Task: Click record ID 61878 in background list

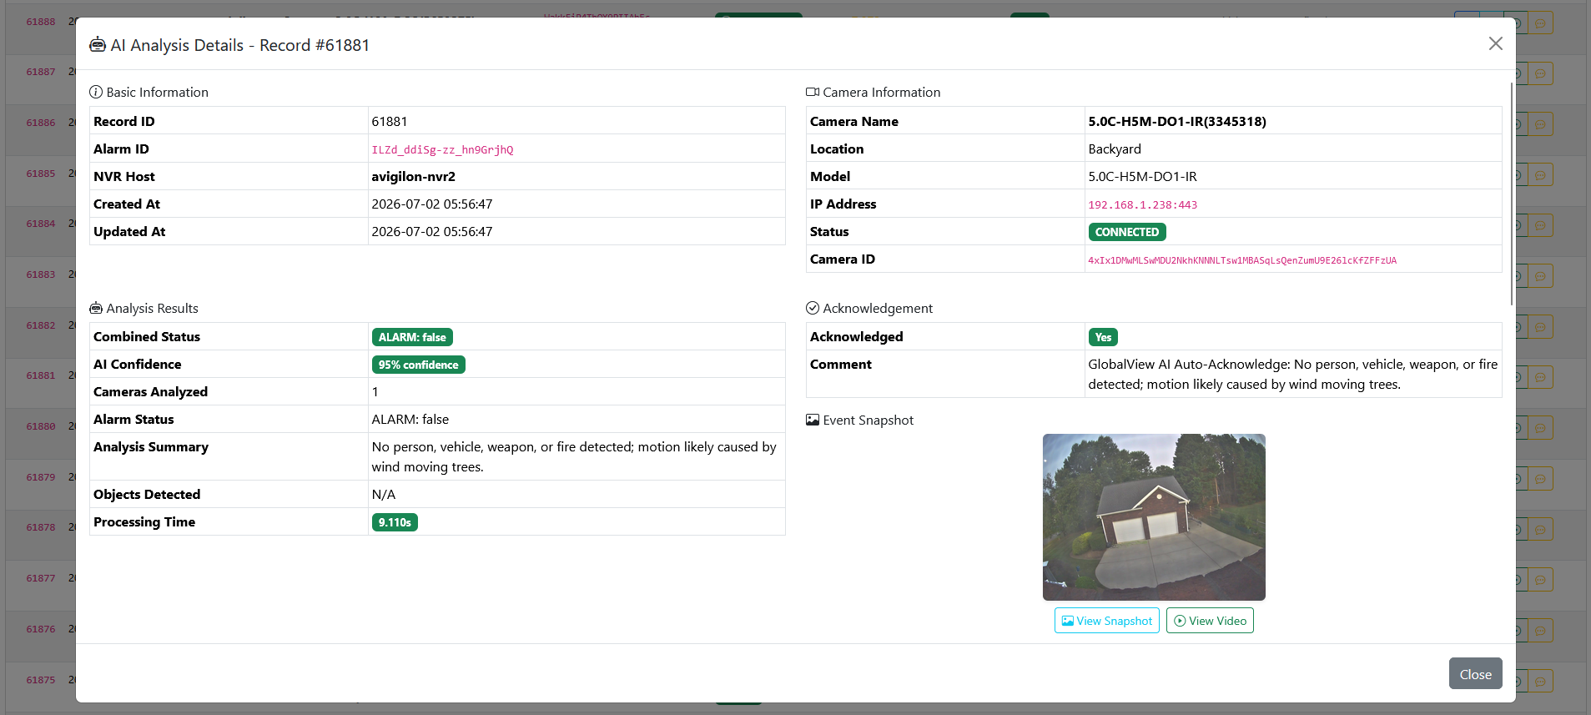Action: [x=41, y=527]
